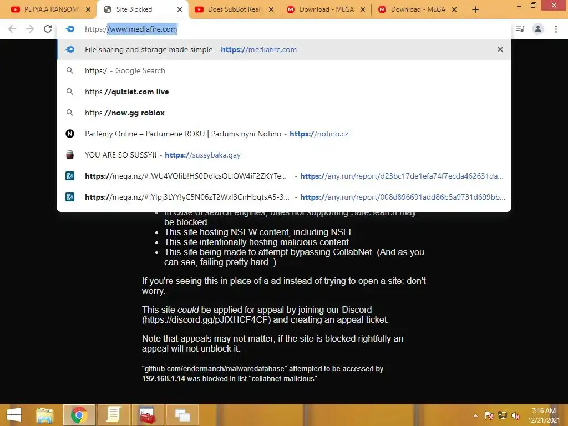Open a new browser tab

coord(475,10)
